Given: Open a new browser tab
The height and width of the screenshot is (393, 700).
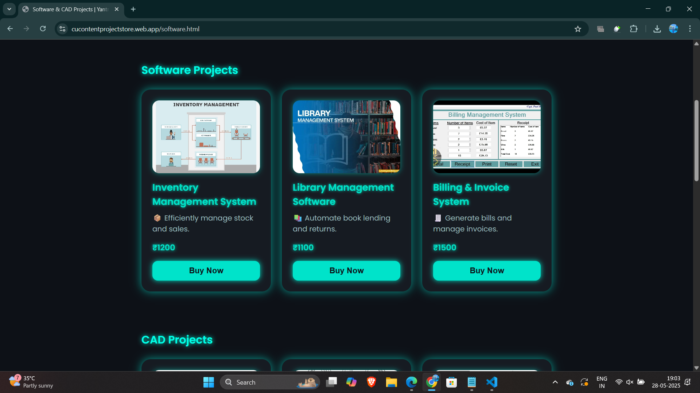Looking at the screenshot, I should (x=133, y=9).
